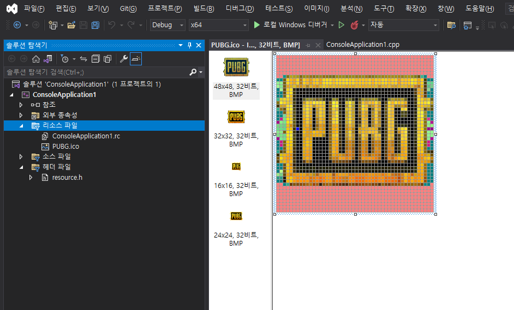Viewport: 514px width, 310px height.
Task: Expand the 소스 파일 folder
Action: 21,157
